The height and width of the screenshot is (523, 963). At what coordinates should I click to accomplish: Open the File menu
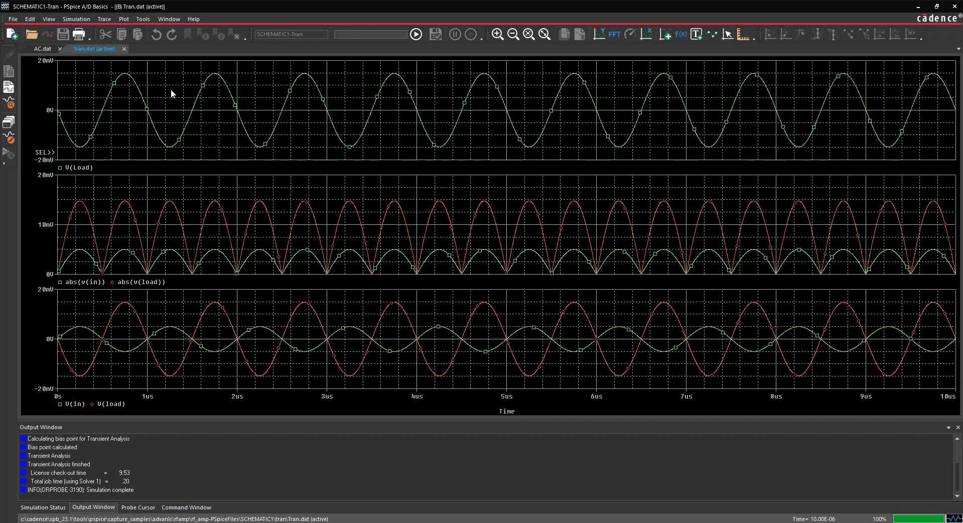point(13,19)
